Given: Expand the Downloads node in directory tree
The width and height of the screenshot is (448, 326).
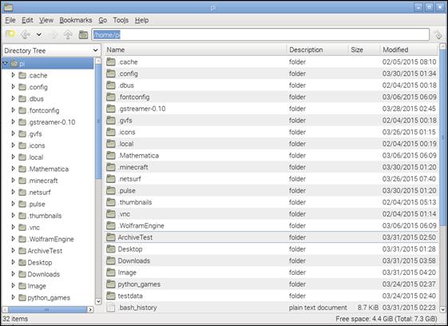Looking at the screenshot, I should [13, 274].
